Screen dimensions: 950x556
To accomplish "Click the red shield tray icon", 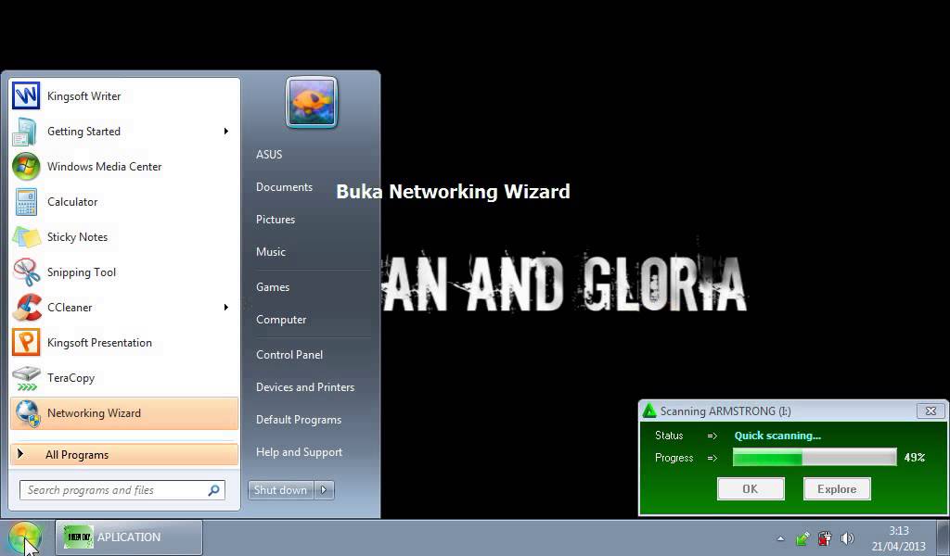I will (x=825, y=537).
